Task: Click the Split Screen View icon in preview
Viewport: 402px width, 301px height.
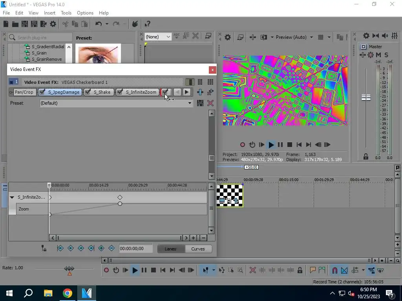Action: [x=263, y=37]
